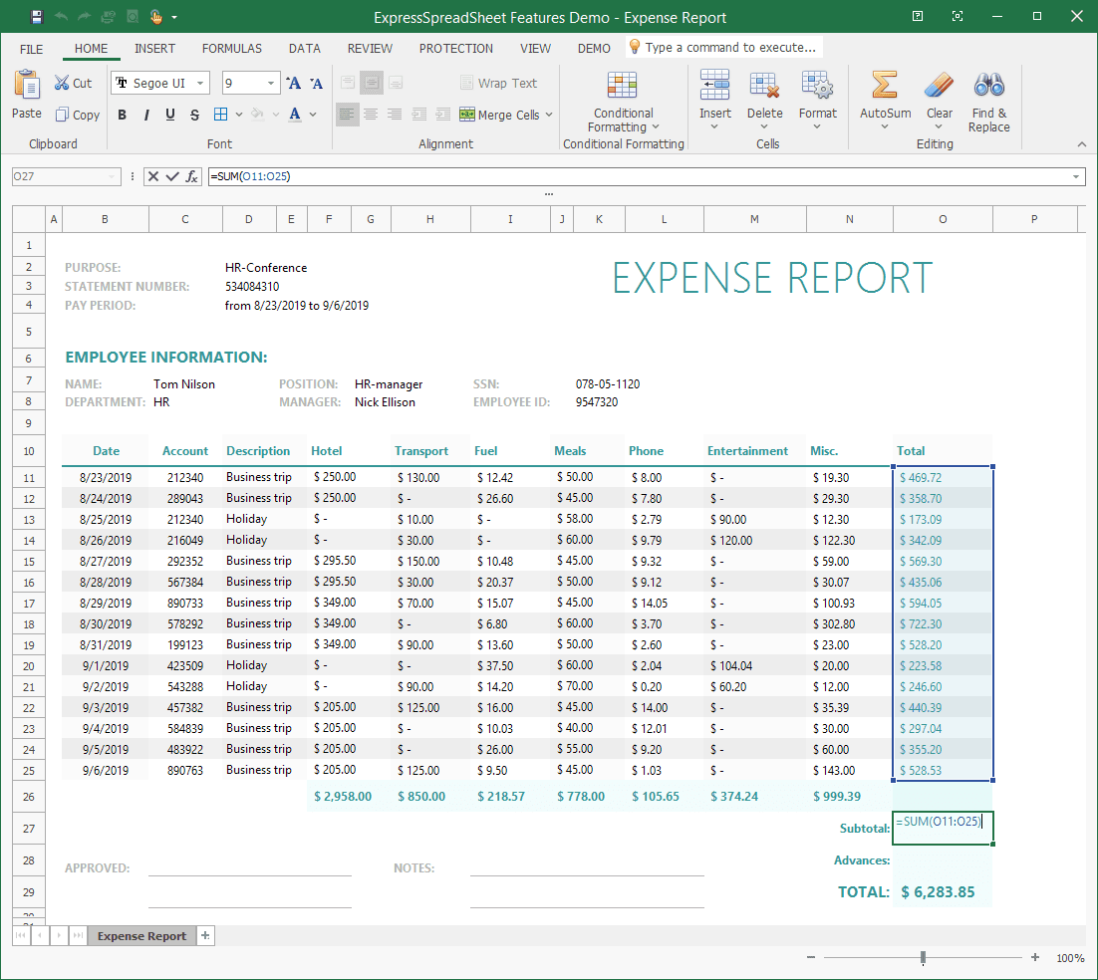Screen dimensions: 1098x980
Task: Click the zoom out minus button
Action: point(811,957)
